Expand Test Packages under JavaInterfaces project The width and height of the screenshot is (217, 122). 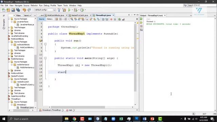[9, 27]
